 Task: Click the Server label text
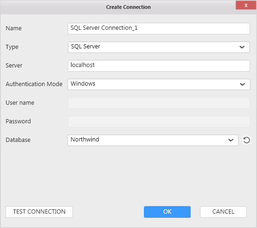coord(14,66)
